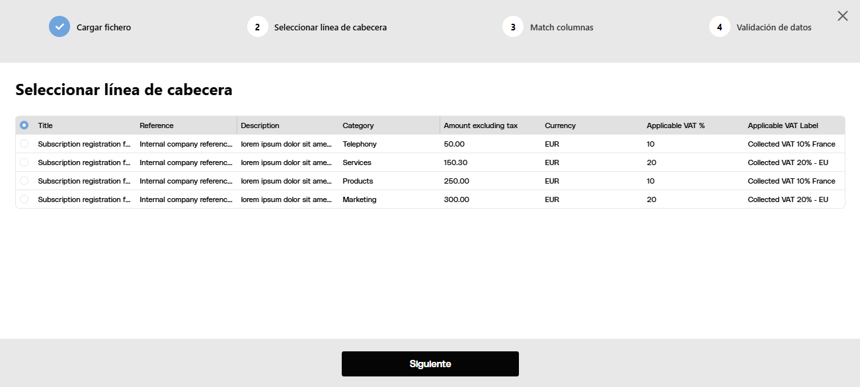The height and width of the screenshot is (387, 860).
Task: Click the Currency column header
Action: pos(560,125)
